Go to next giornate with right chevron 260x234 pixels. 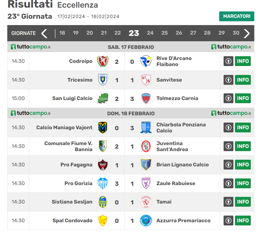point(247,33)
